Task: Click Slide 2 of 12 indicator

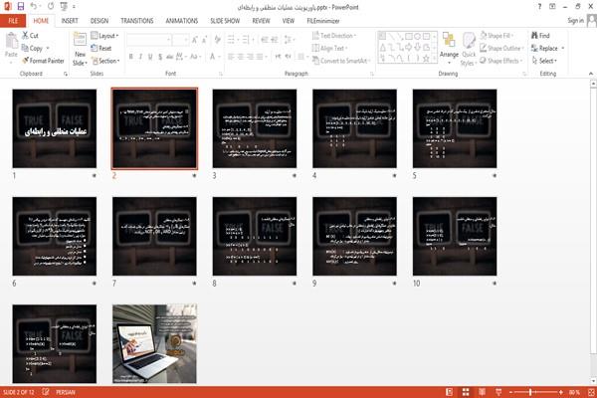Action: pyautogui.click(x=18, y=392)
